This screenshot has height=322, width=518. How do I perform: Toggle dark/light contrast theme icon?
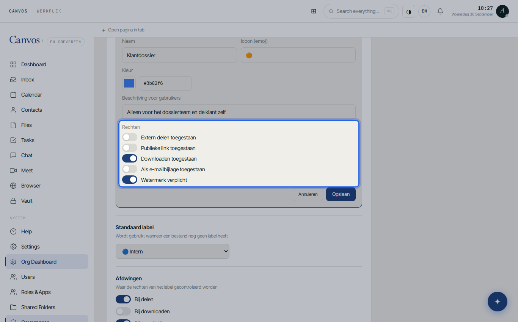point(409,11)
